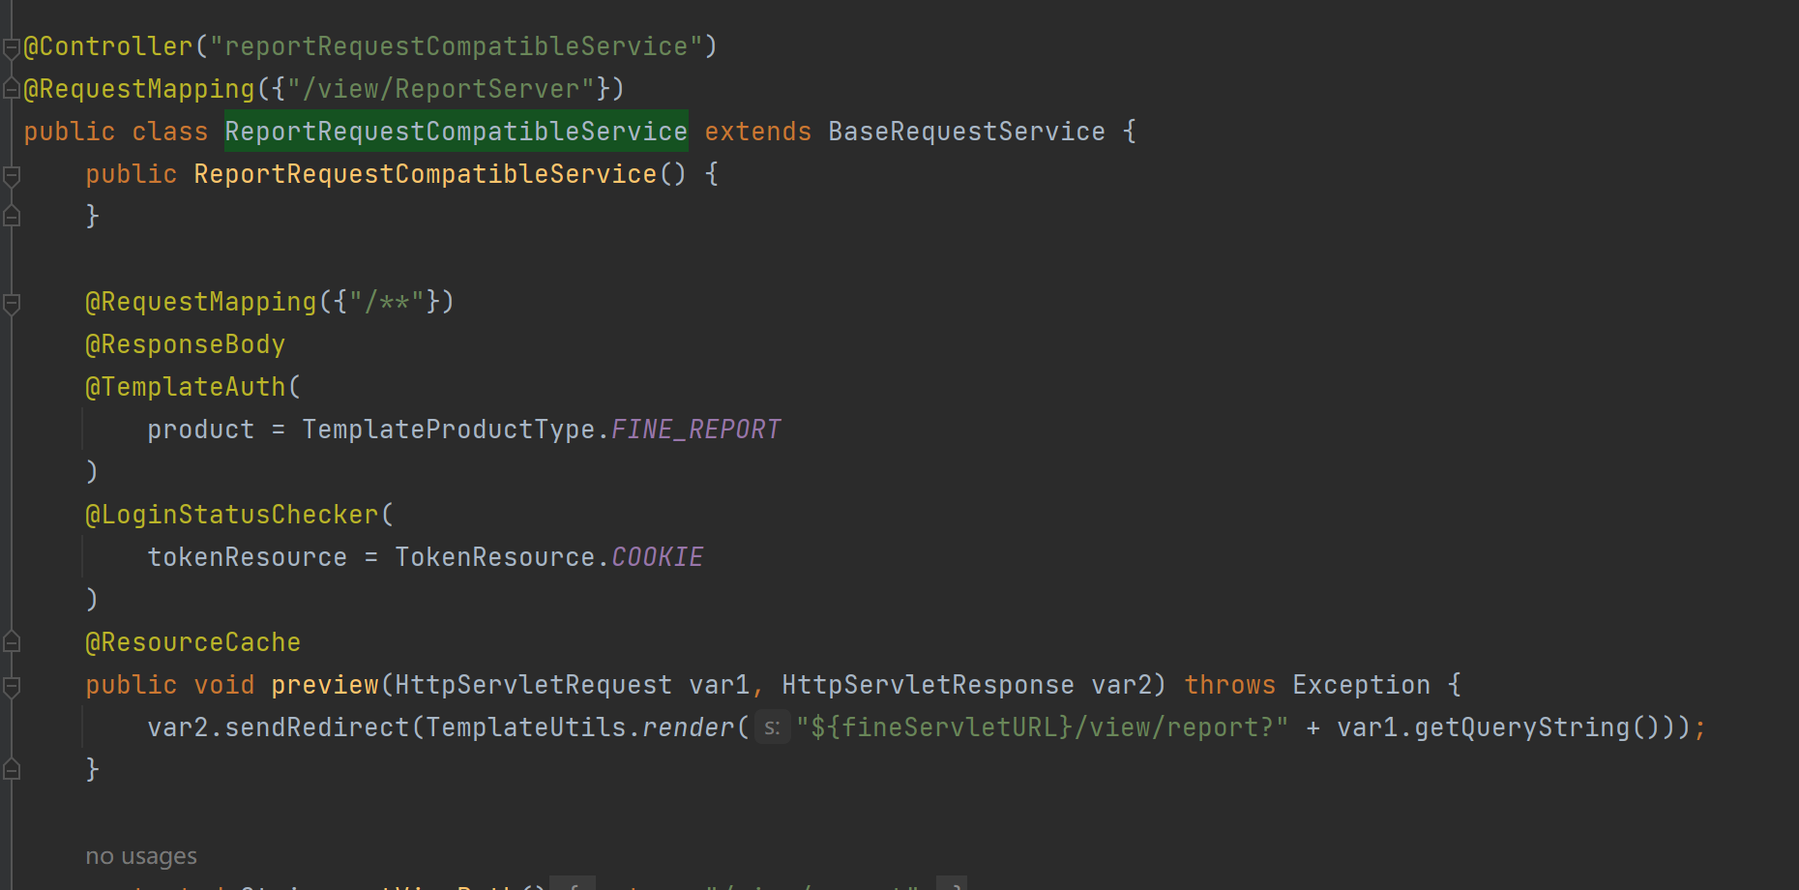Click the FINE_REPORT constant
This screenshot has width=1799, height=890.
click(695, 430)
